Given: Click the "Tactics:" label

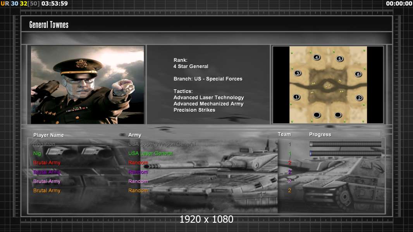Looking at the screenshot, I should point(183,91).
